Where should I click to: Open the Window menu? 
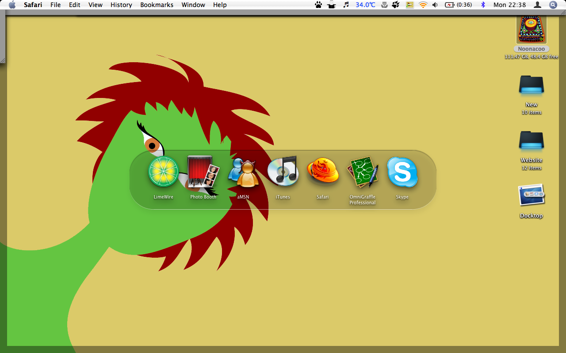tap(193, 5)
